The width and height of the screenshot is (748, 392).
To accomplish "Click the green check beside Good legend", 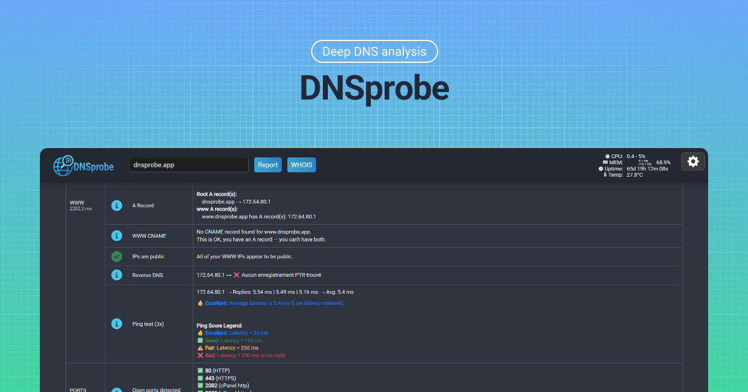I will [200, 340].
